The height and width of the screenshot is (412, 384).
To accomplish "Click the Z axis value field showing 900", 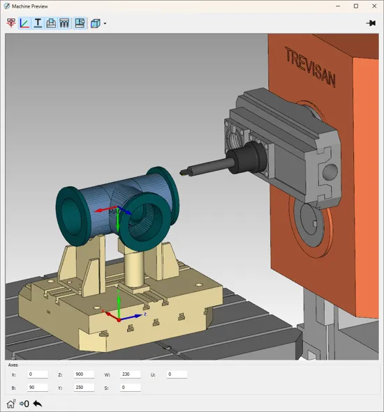I will point(84,374).
